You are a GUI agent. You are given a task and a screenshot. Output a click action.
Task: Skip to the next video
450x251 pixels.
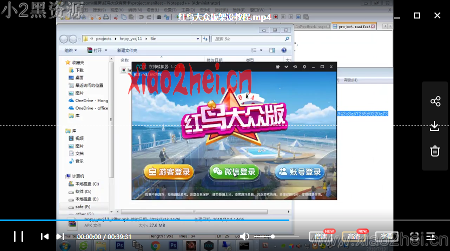[60, 236]
